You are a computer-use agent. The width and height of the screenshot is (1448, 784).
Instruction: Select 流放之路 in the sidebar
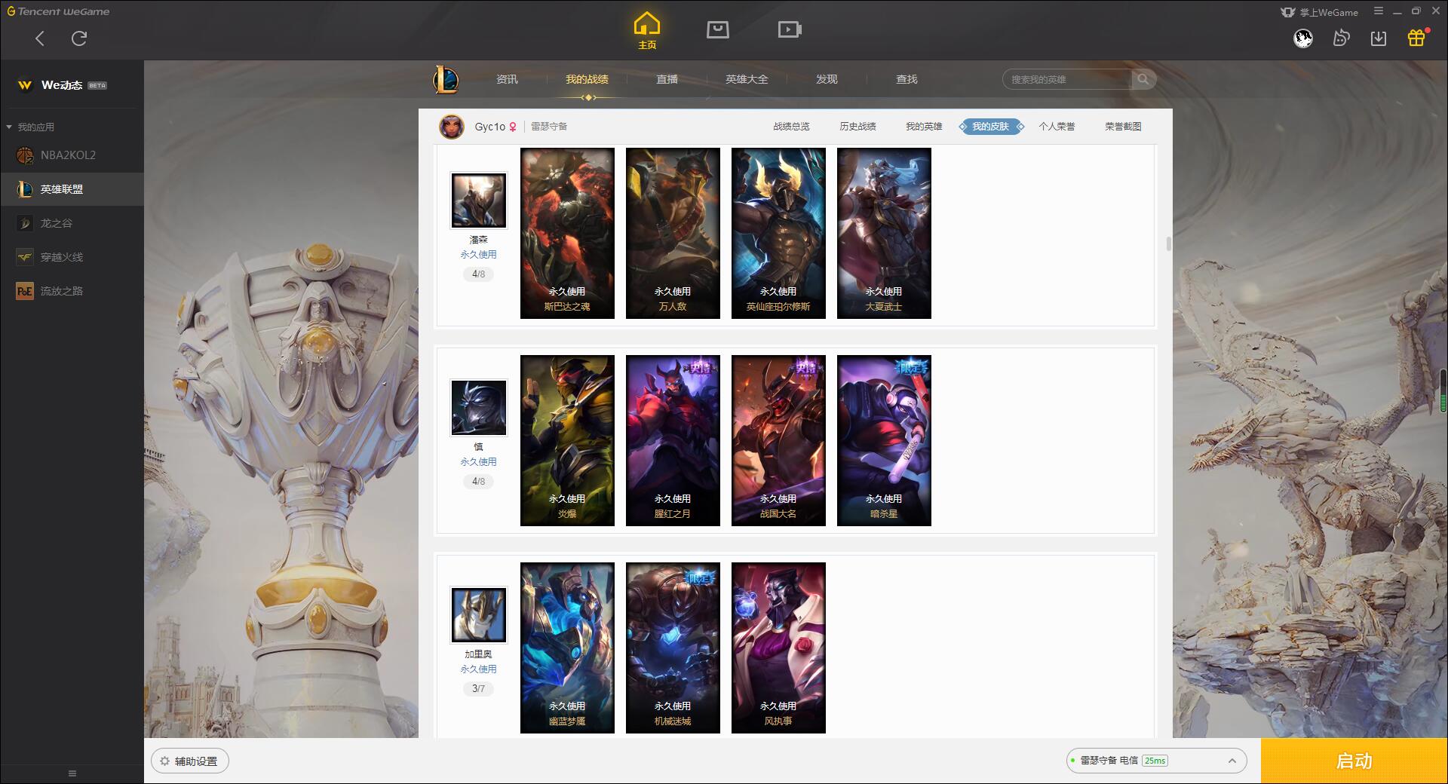coord(72,291)
